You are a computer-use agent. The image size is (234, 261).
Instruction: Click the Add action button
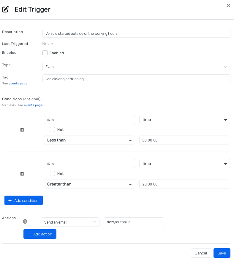click(x=40, y=234)
